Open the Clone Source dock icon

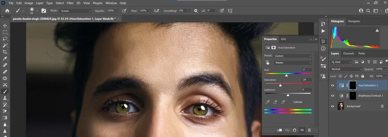tap(323, 76)
